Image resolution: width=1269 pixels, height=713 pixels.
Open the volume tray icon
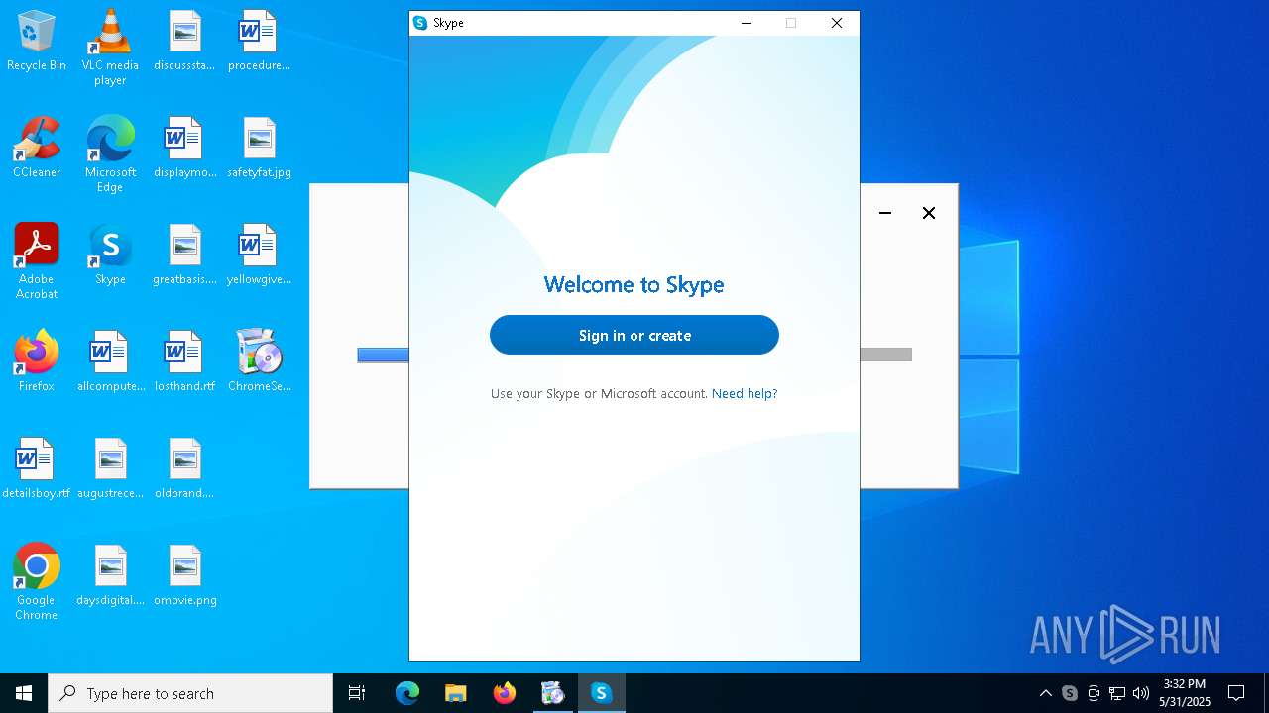(x=1141, y=693)
